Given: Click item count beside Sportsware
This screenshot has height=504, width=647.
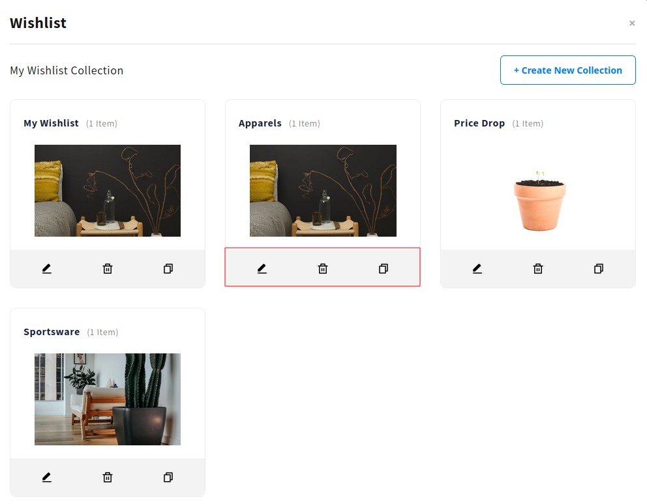Looking at the screenshot, I should (x=103, y=333).
